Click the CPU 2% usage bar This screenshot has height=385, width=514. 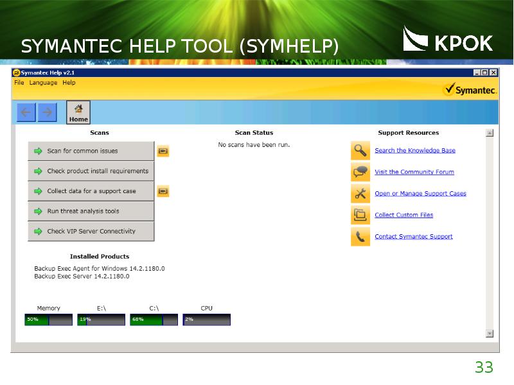[x=206, y=320]
